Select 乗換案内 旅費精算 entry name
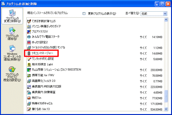The width and height of the screenshot is (172, 115). (44, 92)
